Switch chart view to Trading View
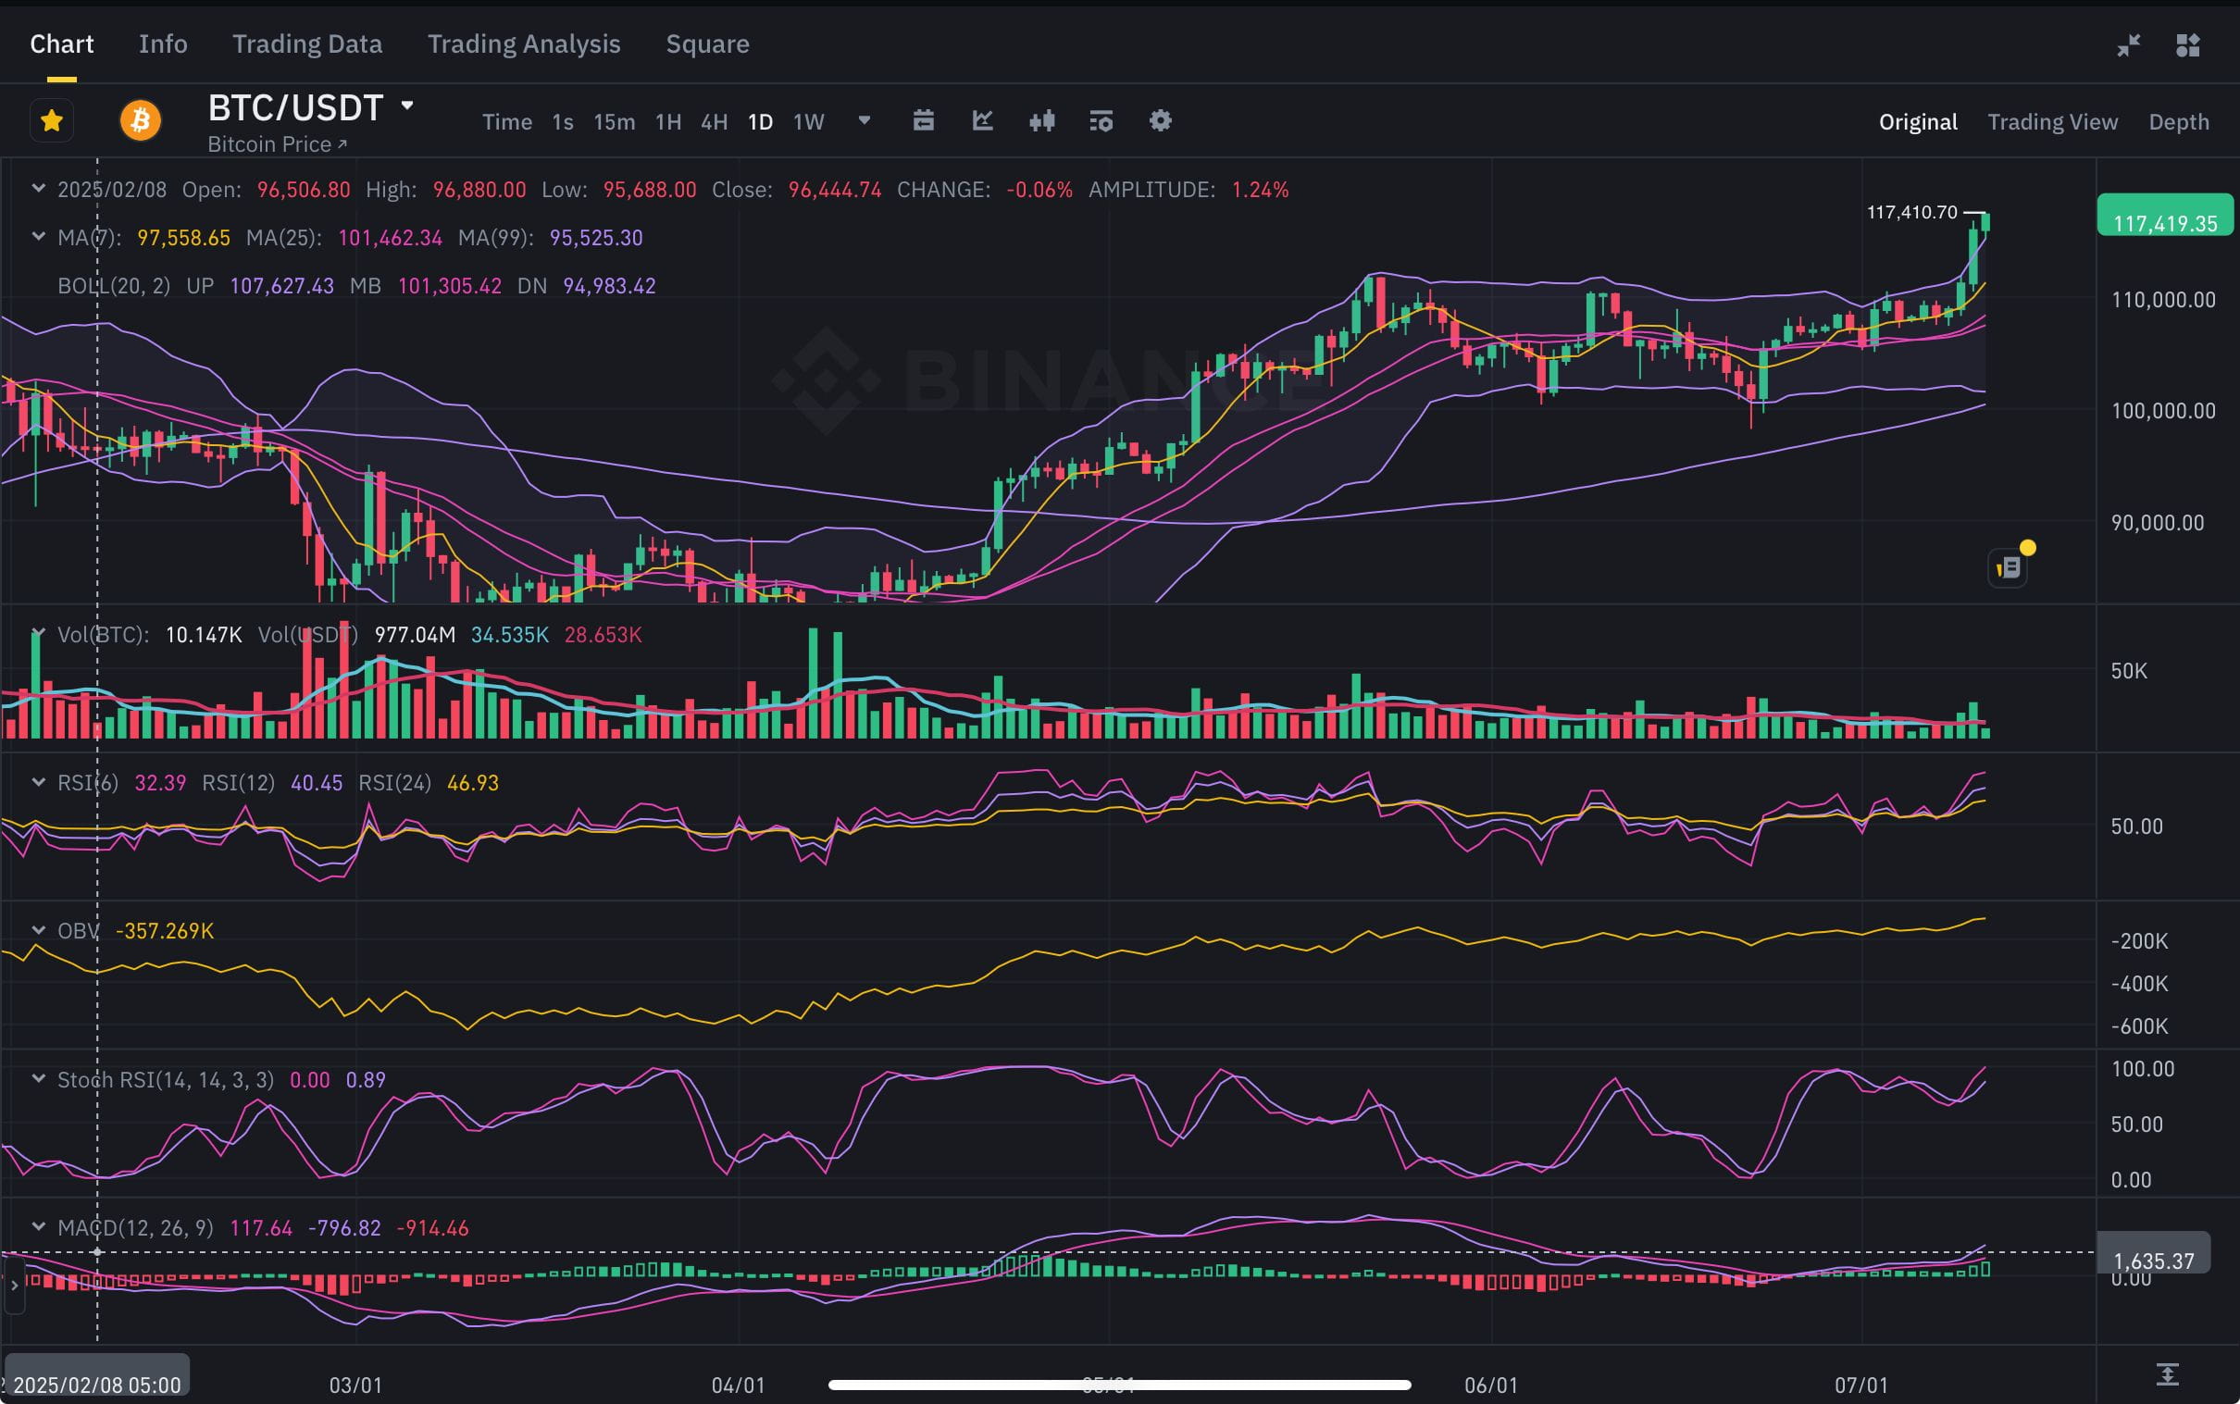This screenshot has width=2240, height=1404. [x=2051, y=121]
